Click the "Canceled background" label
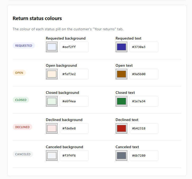The width and height of the screenshot is (192, 179). [64, 147]
